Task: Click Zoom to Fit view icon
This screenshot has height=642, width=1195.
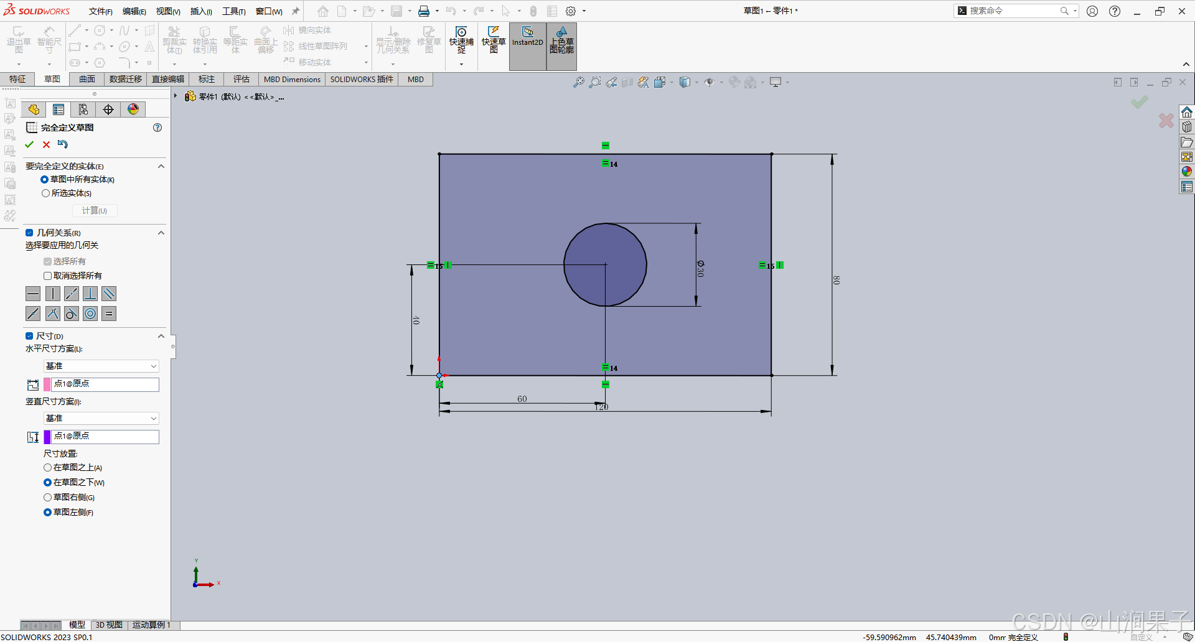Action: [x=579, y=82]
